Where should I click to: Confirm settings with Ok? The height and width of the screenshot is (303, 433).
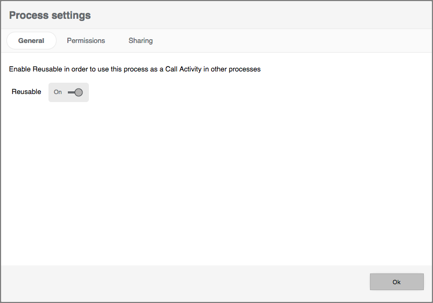point(396,282)
